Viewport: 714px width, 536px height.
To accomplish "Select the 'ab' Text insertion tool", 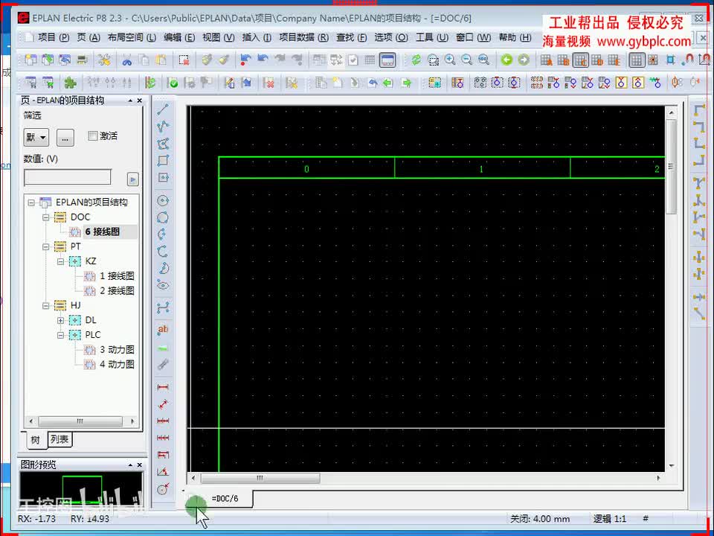I will coord(163,329).
